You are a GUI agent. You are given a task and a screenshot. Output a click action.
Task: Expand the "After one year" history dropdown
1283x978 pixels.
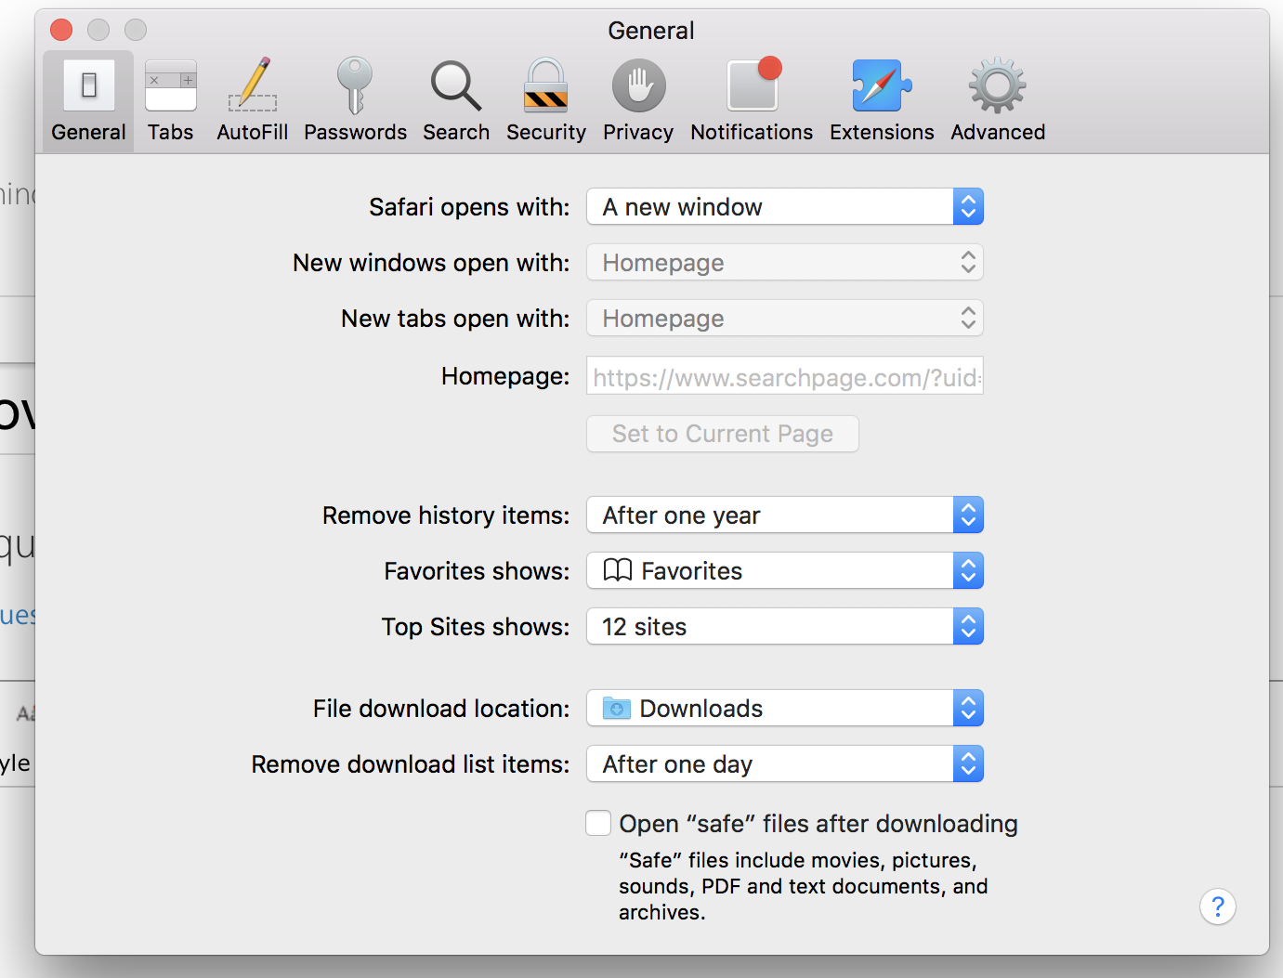coord(785,515)
